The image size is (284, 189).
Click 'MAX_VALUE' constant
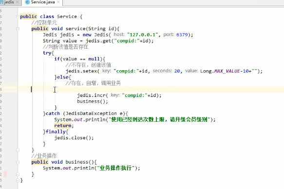(227, 71)
